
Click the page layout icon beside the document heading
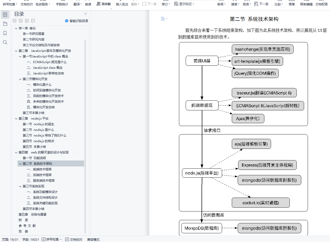click(163, 18)
